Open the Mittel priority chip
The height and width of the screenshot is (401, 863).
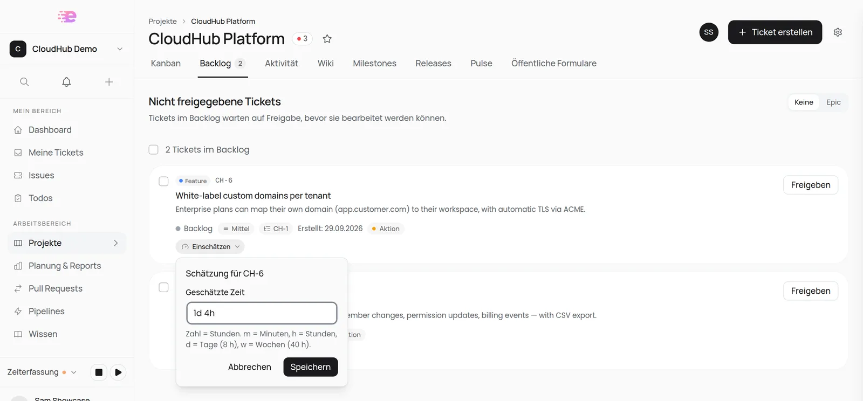236,229
